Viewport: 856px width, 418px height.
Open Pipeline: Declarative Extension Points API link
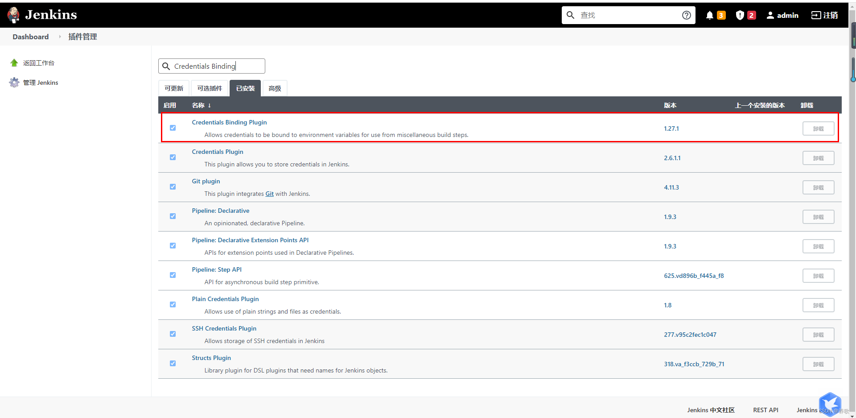point(250,240)
